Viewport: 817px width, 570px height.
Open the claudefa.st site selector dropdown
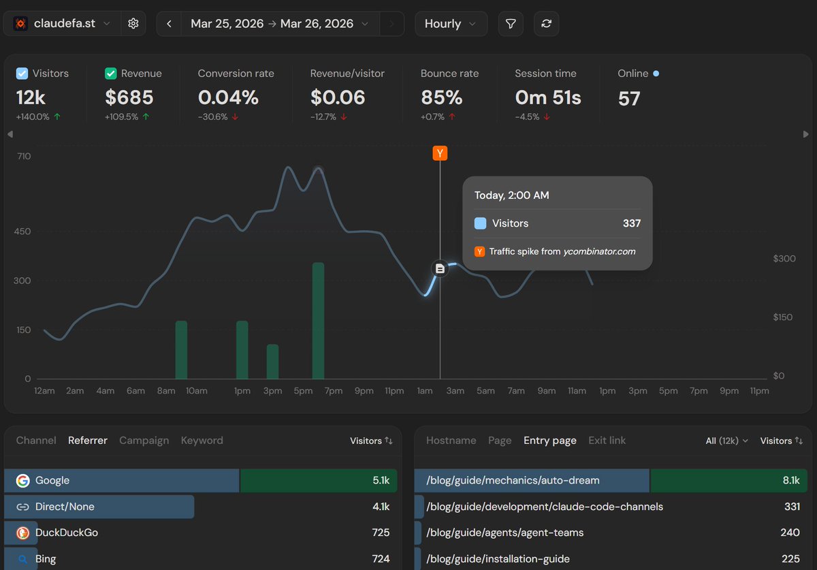[x=62, y=24]
